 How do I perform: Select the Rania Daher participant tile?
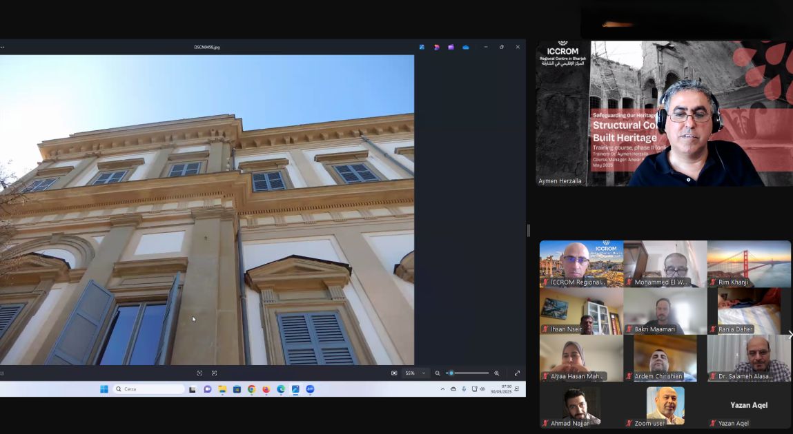(749, 311)
